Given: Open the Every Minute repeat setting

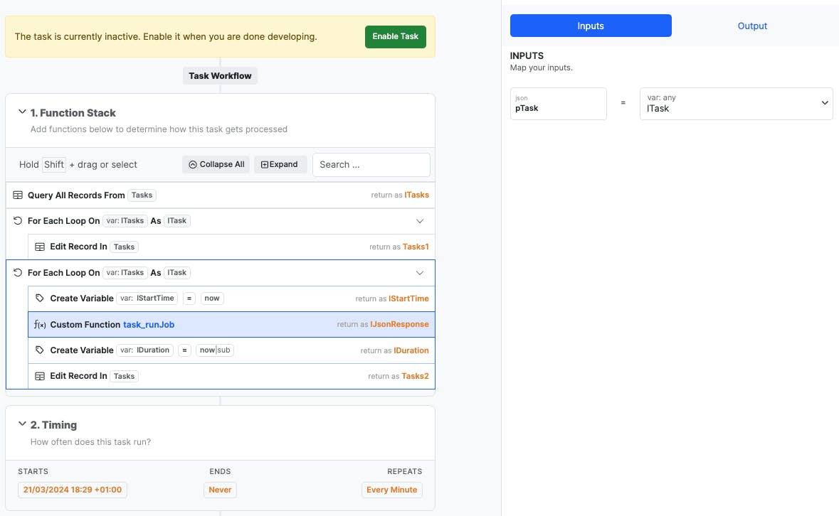Looking at the screenshot, I should [391, 490].
